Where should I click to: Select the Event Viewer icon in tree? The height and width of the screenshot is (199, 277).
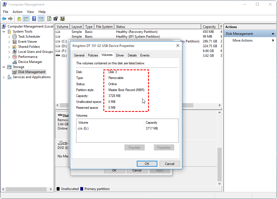(15, 42)
